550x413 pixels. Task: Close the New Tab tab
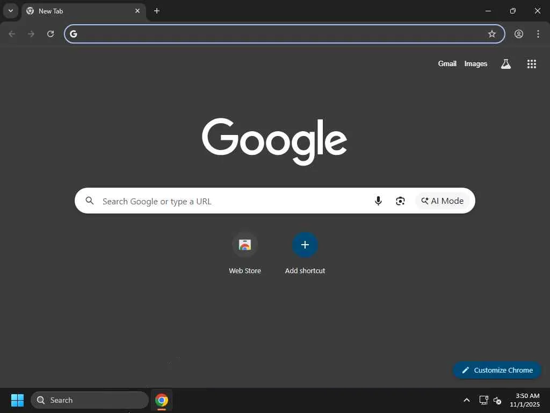pyautogui.click(x=137, y=11)
